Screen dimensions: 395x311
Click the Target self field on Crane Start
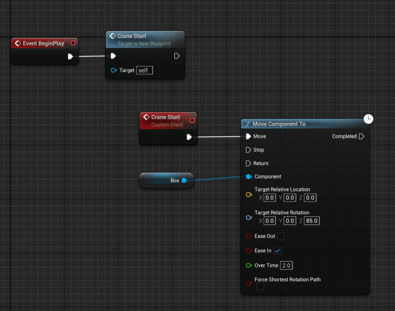click(145, 70)
